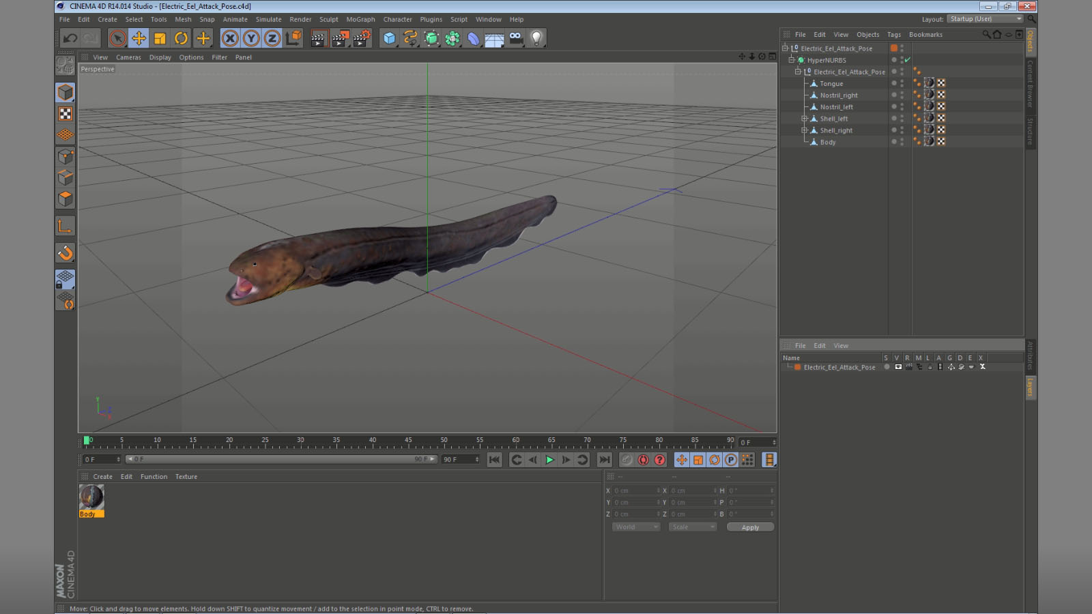Image resolution: width=1092 pixels, height=614 pixels.
Task: Open the material Texture menu
Action: pyautogui.click(x=186, y=477)
